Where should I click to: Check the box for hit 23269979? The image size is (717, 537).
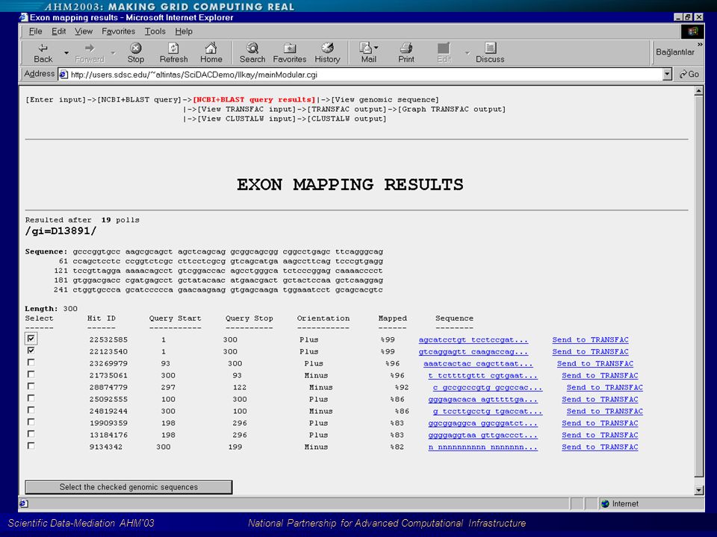tap(31, 362)
